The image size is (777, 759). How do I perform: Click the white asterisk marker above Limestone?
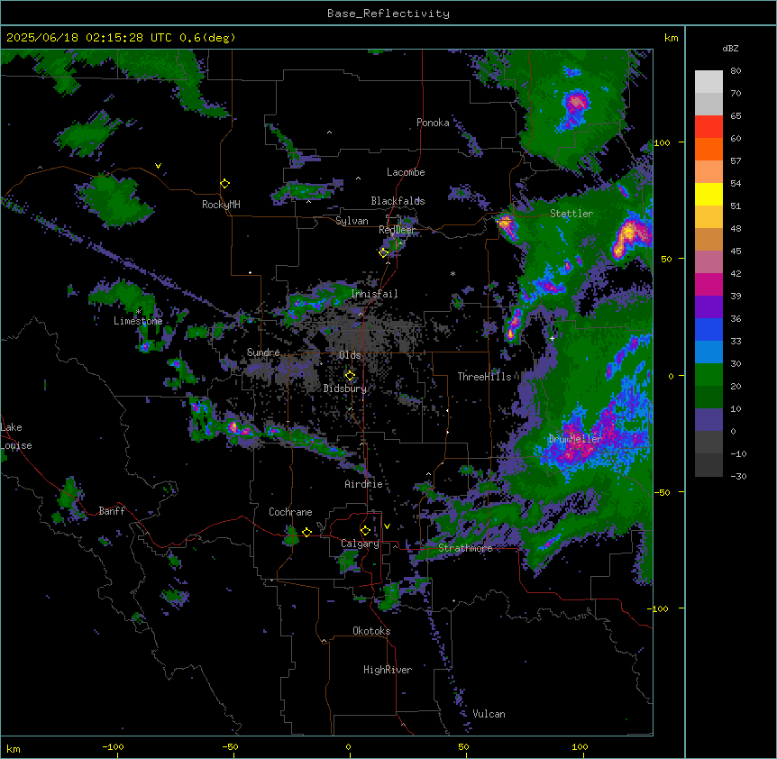point(139,311)
